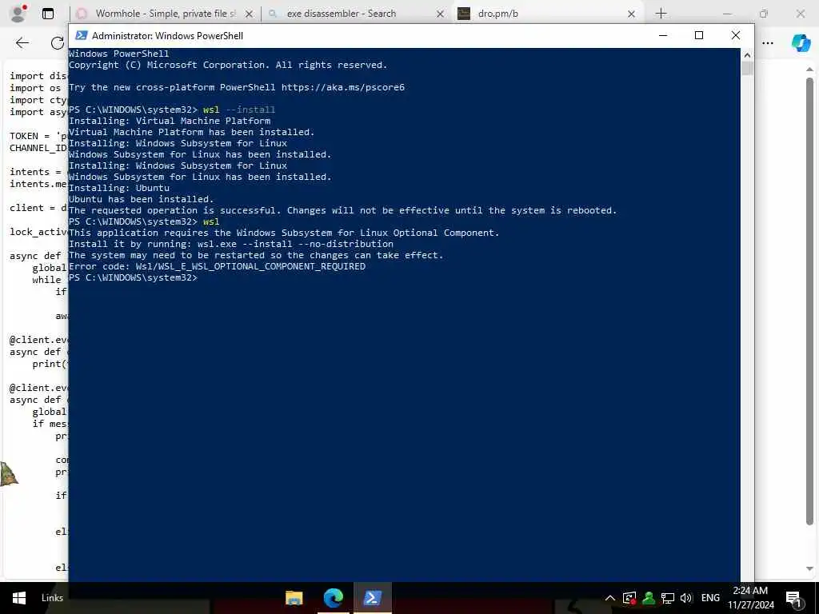
Task: Click the pscore6 URL text in PowerShell
Action: (x=342, y=88)
